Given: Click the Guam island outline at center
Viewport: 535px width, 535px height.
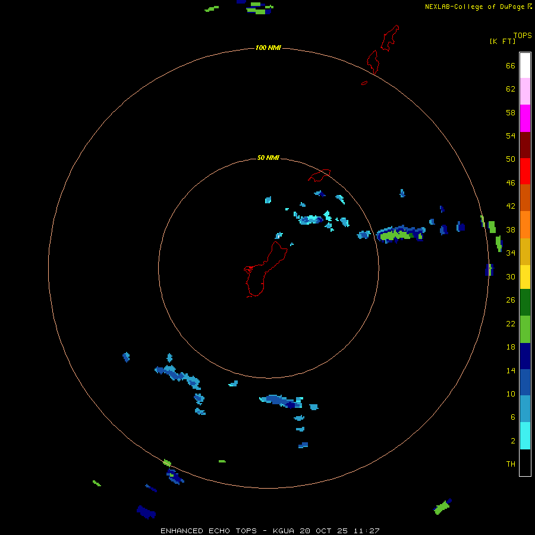Looking at the screenshot, I should coord(266,269).
